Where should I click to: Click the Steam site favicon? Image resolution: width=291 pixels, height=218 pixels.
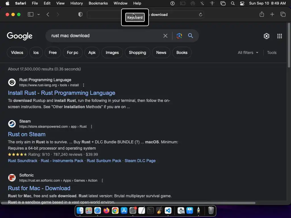click(x=12, y=124)
